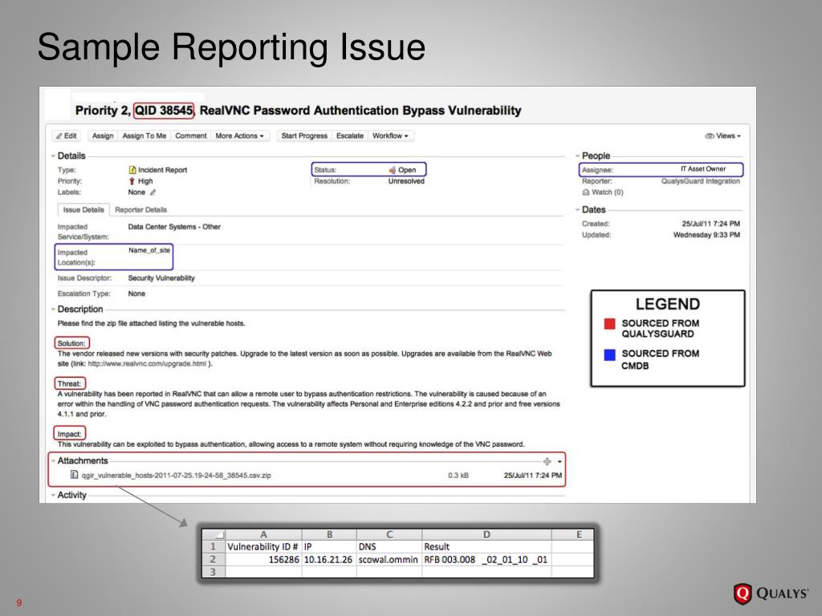Switch to the Reporter Details tab
Image resolution: width=822 pixels, height=616 pixels.
pyautogui.click(x=141, y=209)
